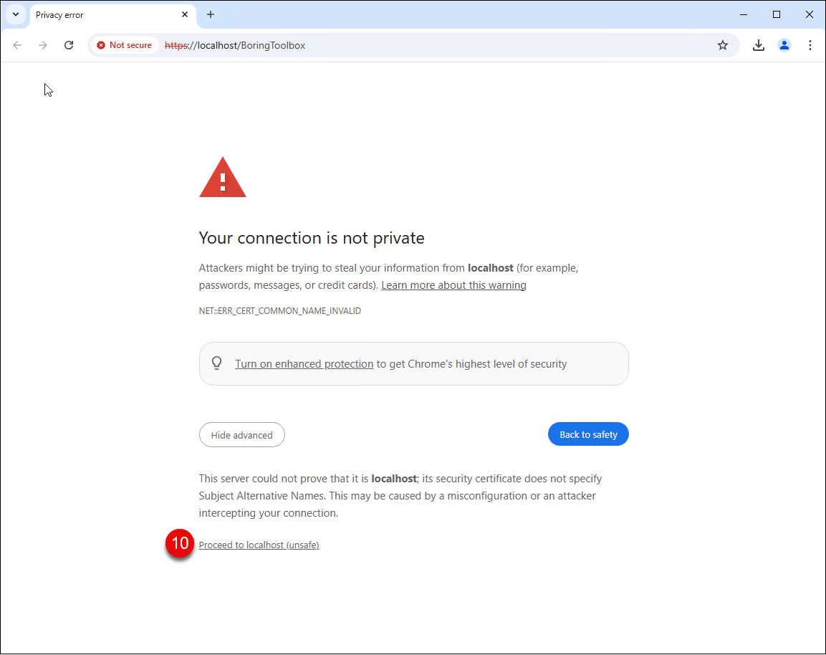The height and width of the screenshot is (655, 826).
Task: Click the Back to safety button
Action: [x=588, y=434]
